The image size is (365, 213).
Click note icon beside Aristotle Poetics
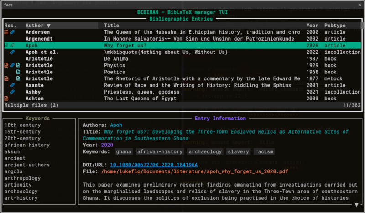18,72
